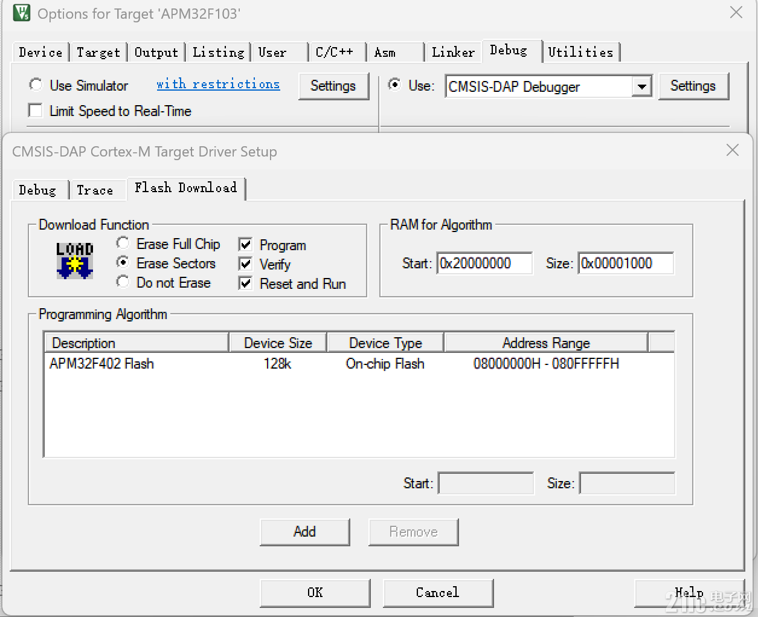The height and width of the screenshot is (617, 758).
Task: Click the Cancel button
Action: click(x=438, y=593)
